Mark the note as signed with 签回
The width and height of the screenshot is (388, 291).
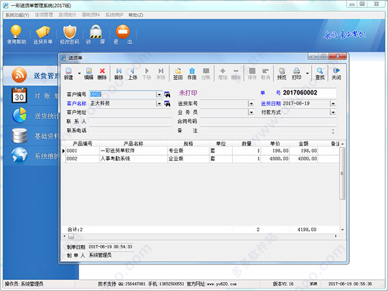pos(178,74)
